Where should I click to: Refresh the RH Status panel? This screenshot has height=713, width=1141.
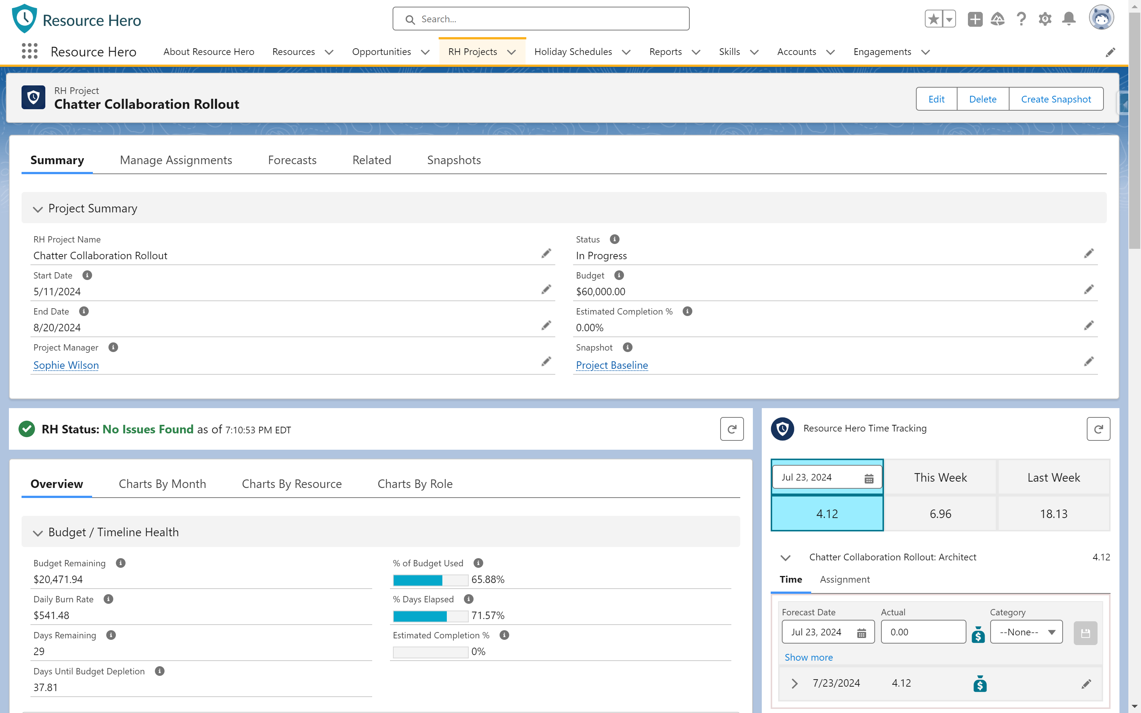pos(732,429)
